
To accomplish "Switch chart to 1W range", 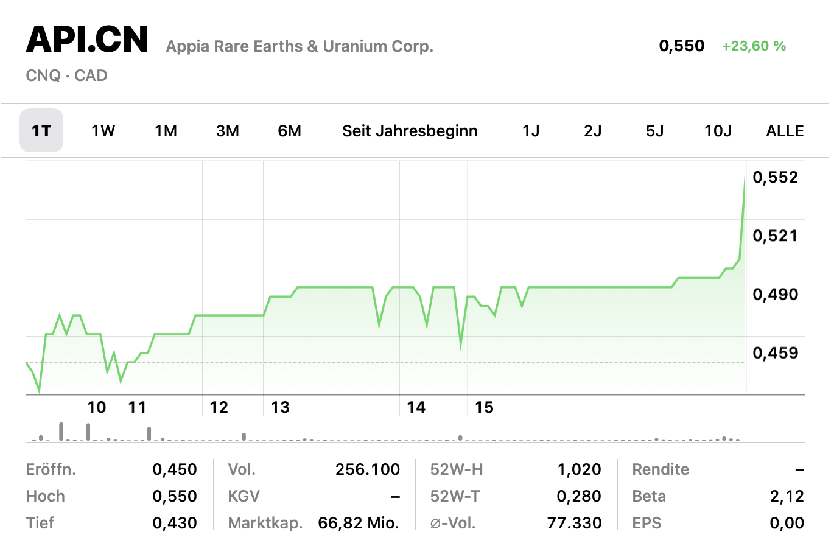I will click(x=103, y=131).
